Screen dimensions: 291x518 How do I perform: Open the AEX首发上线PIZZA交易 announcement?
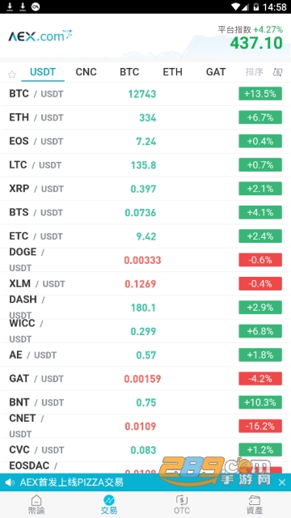72,482
